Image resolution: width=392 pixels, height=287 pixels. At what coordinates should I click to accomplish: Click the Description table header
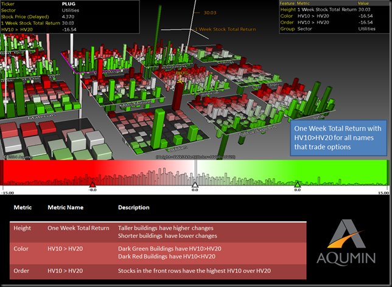point(134,207)
